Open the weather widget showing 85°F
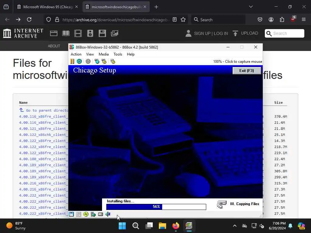 pyautogui.click(x=16, y=226)
